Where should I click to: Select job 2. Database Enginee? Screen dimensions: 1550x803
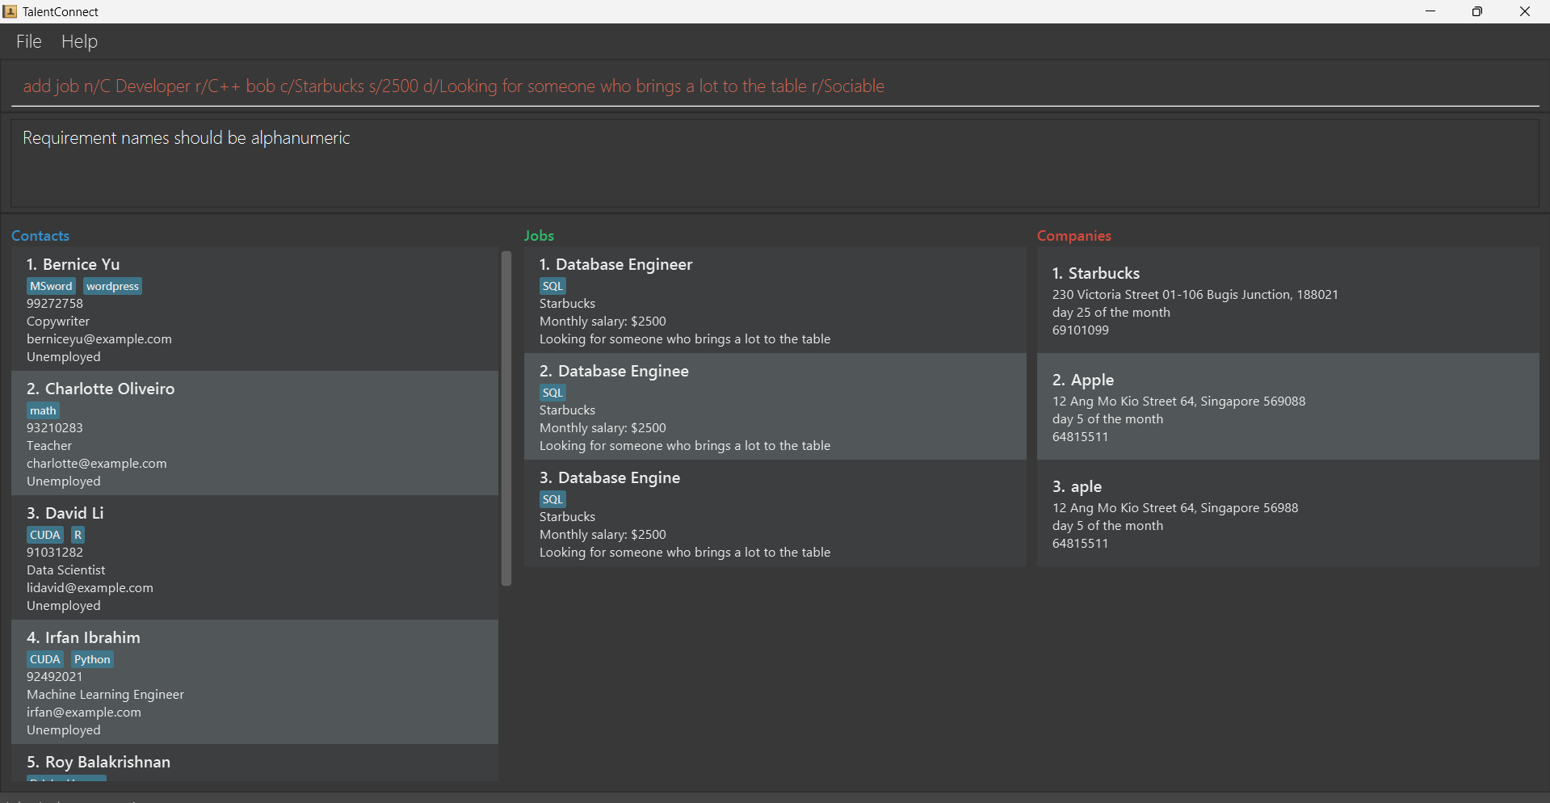(775, 406)
